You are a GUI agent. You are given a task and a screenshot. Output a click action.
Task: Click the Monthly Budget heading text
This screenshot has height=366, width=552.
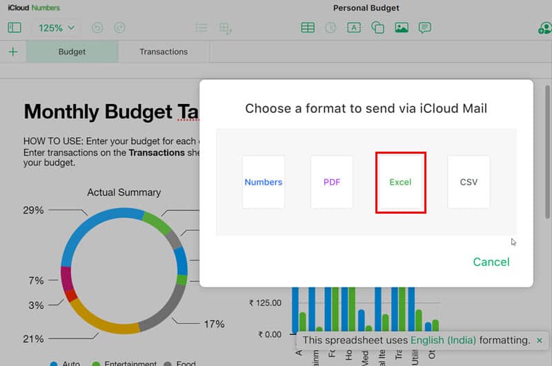click(x=111, y=112)
